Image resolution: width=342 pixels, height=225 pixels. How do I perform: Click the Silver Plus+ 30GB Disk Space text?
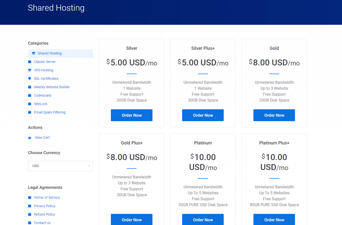(203, 100)
